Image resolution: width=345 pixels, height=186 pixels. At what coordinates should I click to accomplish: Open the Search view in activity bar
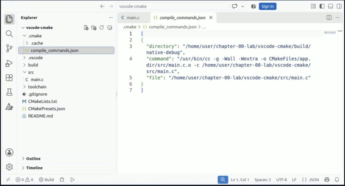point(9,34)
